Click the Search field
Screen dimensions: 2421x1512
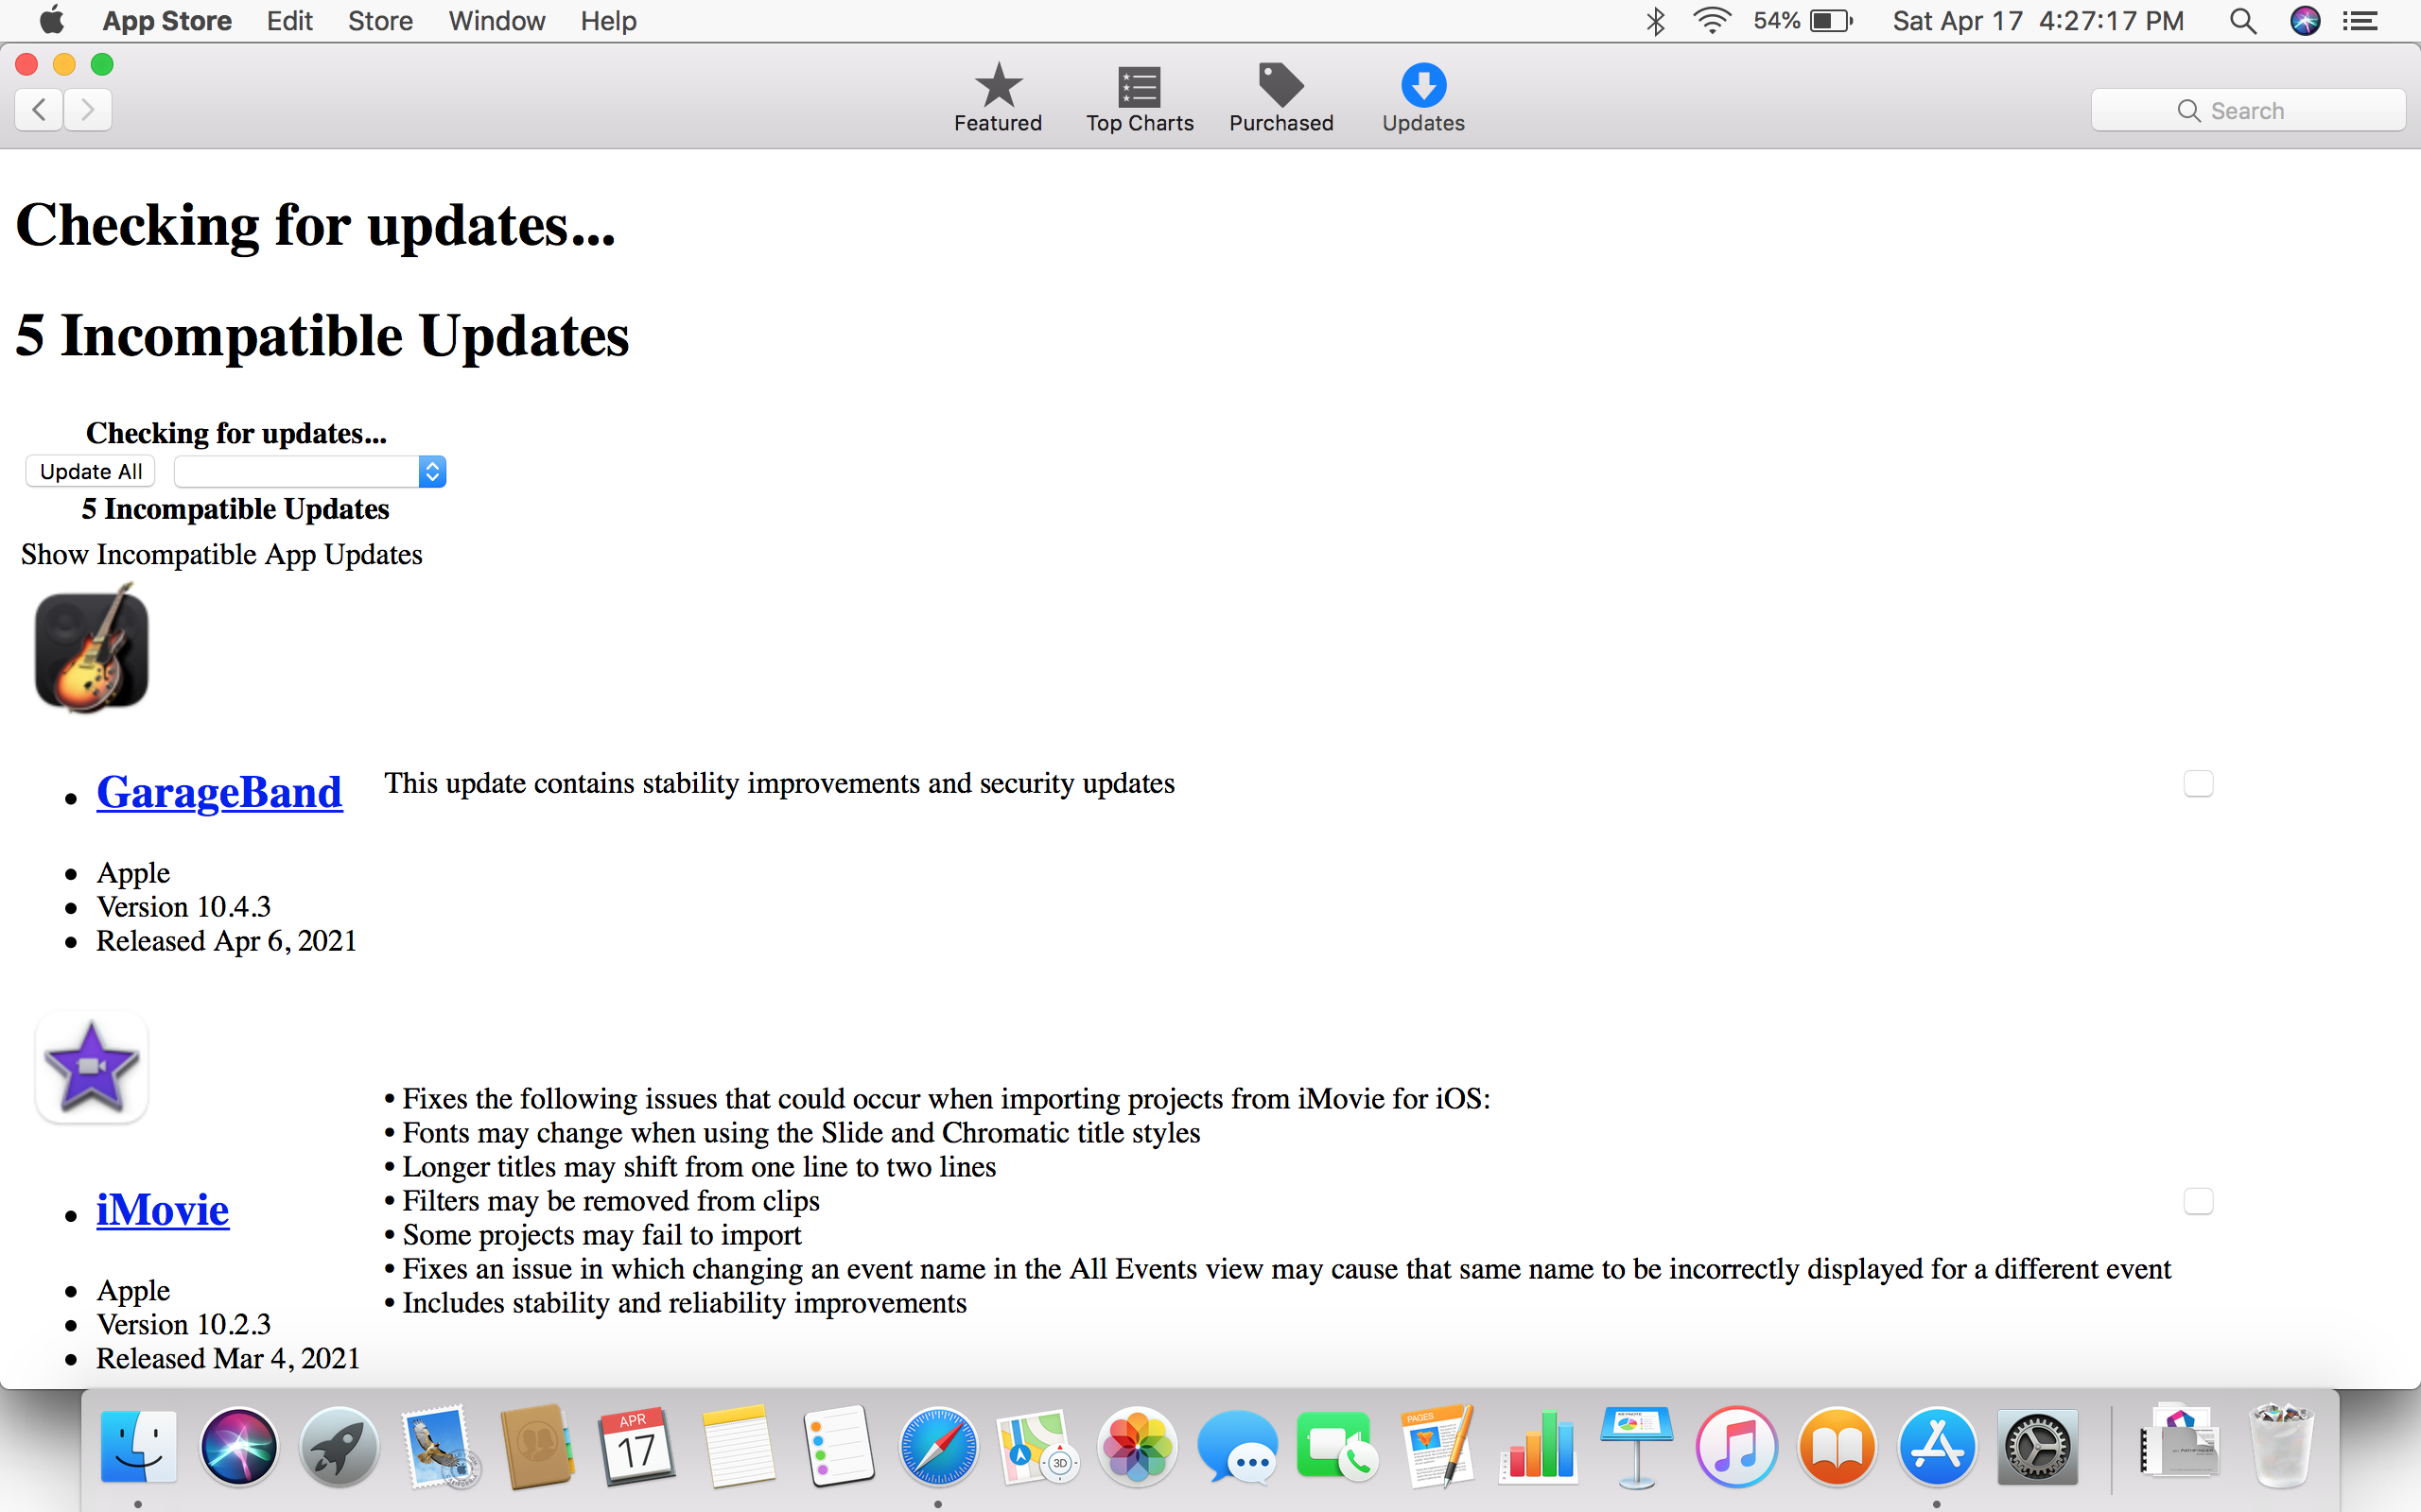pos(2247,110)
